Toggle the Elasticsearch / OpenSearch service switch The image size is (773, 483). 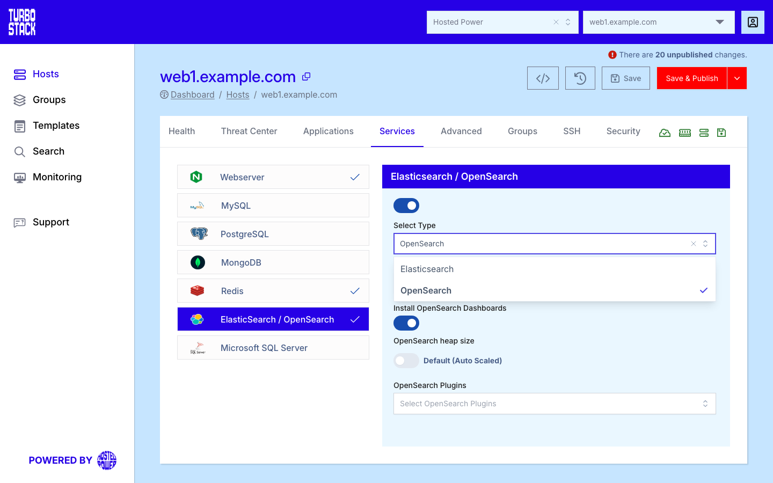click(406, 206)
